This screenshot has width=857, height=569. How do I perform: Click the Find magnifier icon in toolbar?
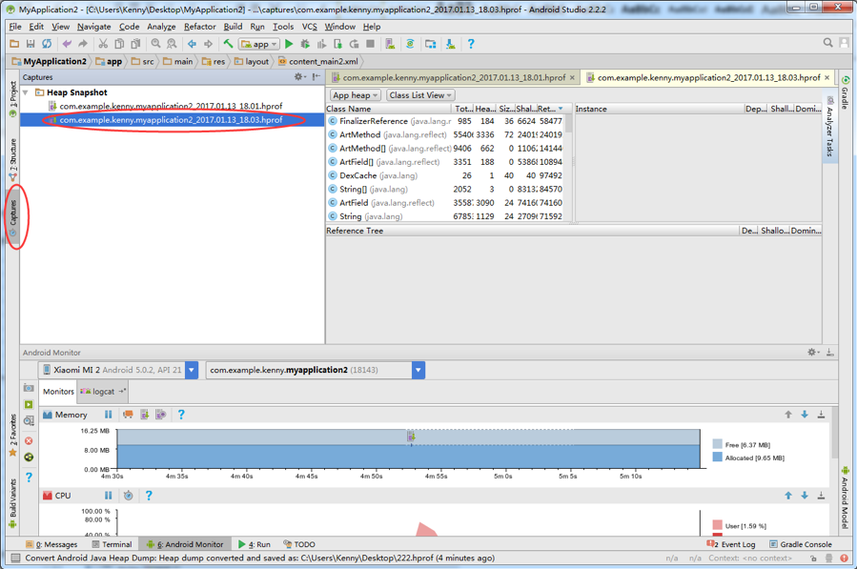[x=155, y=44]
